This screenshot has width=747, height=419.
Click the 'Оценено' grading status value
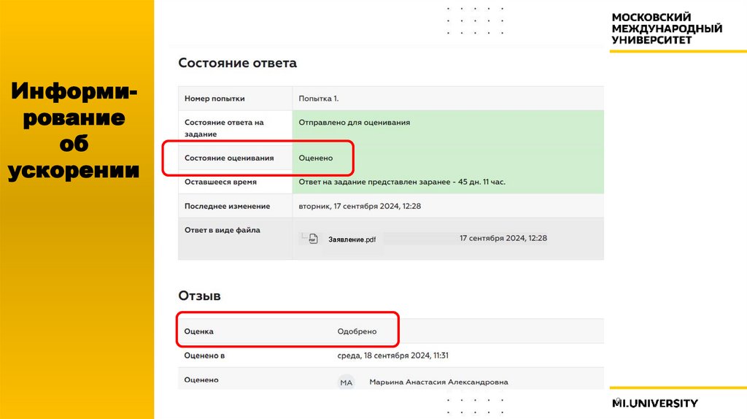(315, 158)
